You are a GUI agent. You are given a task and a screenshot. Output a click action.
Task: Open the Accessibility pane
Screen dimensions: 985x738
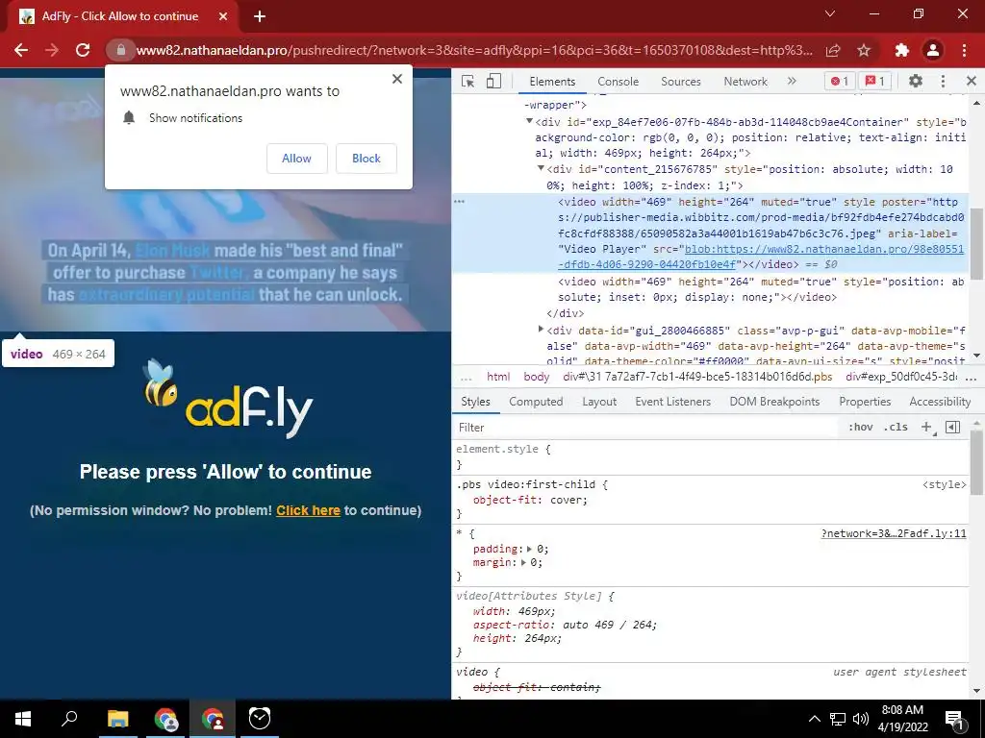click(x=940, y=402)
